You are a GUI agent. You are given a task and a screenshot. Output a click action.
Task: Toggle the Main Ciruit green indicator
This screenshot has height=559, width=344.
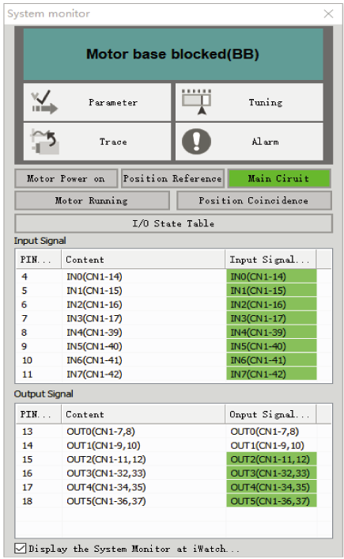279,179
